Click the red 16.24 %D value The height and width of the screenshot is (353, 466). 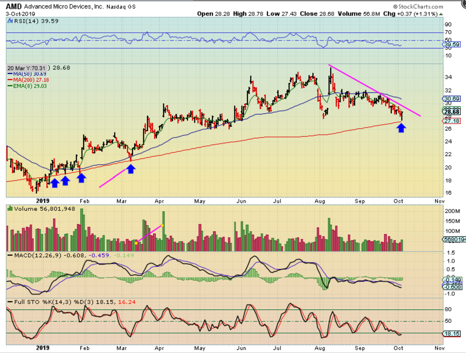127,302
